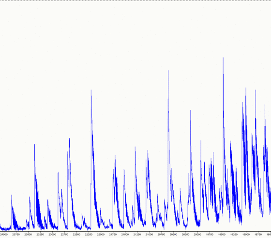Click the 24000 x-axis label
The height and width of the screenshot is (238, 271).
tap(4, 235)
